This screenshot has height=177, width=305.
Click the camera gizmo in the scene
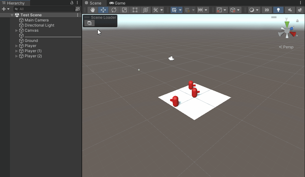171,59
